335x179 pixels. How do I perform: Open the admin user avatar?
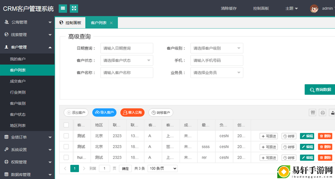point(314,9)
